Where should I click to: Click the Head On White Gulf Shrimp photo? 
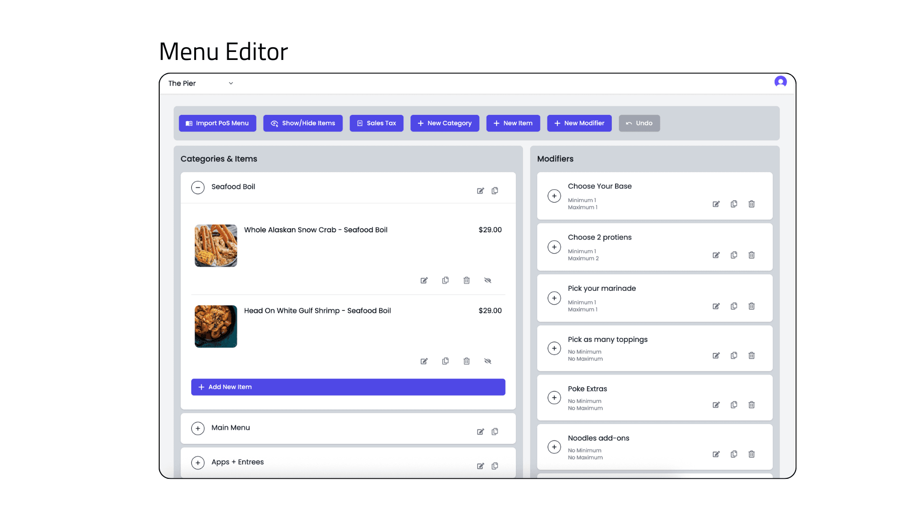click(215, 326)
